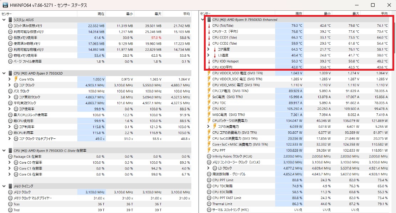
Task: Click the thermometer icon beside CPU IOD Hotspot
Action: (209, 61)
